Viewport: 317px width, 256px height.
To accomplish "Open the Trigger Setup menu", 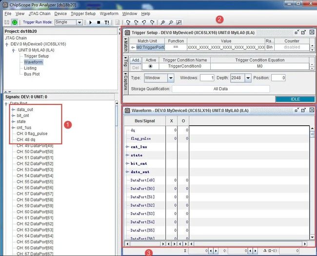I will pyautogui.click(x=83, y=14).
